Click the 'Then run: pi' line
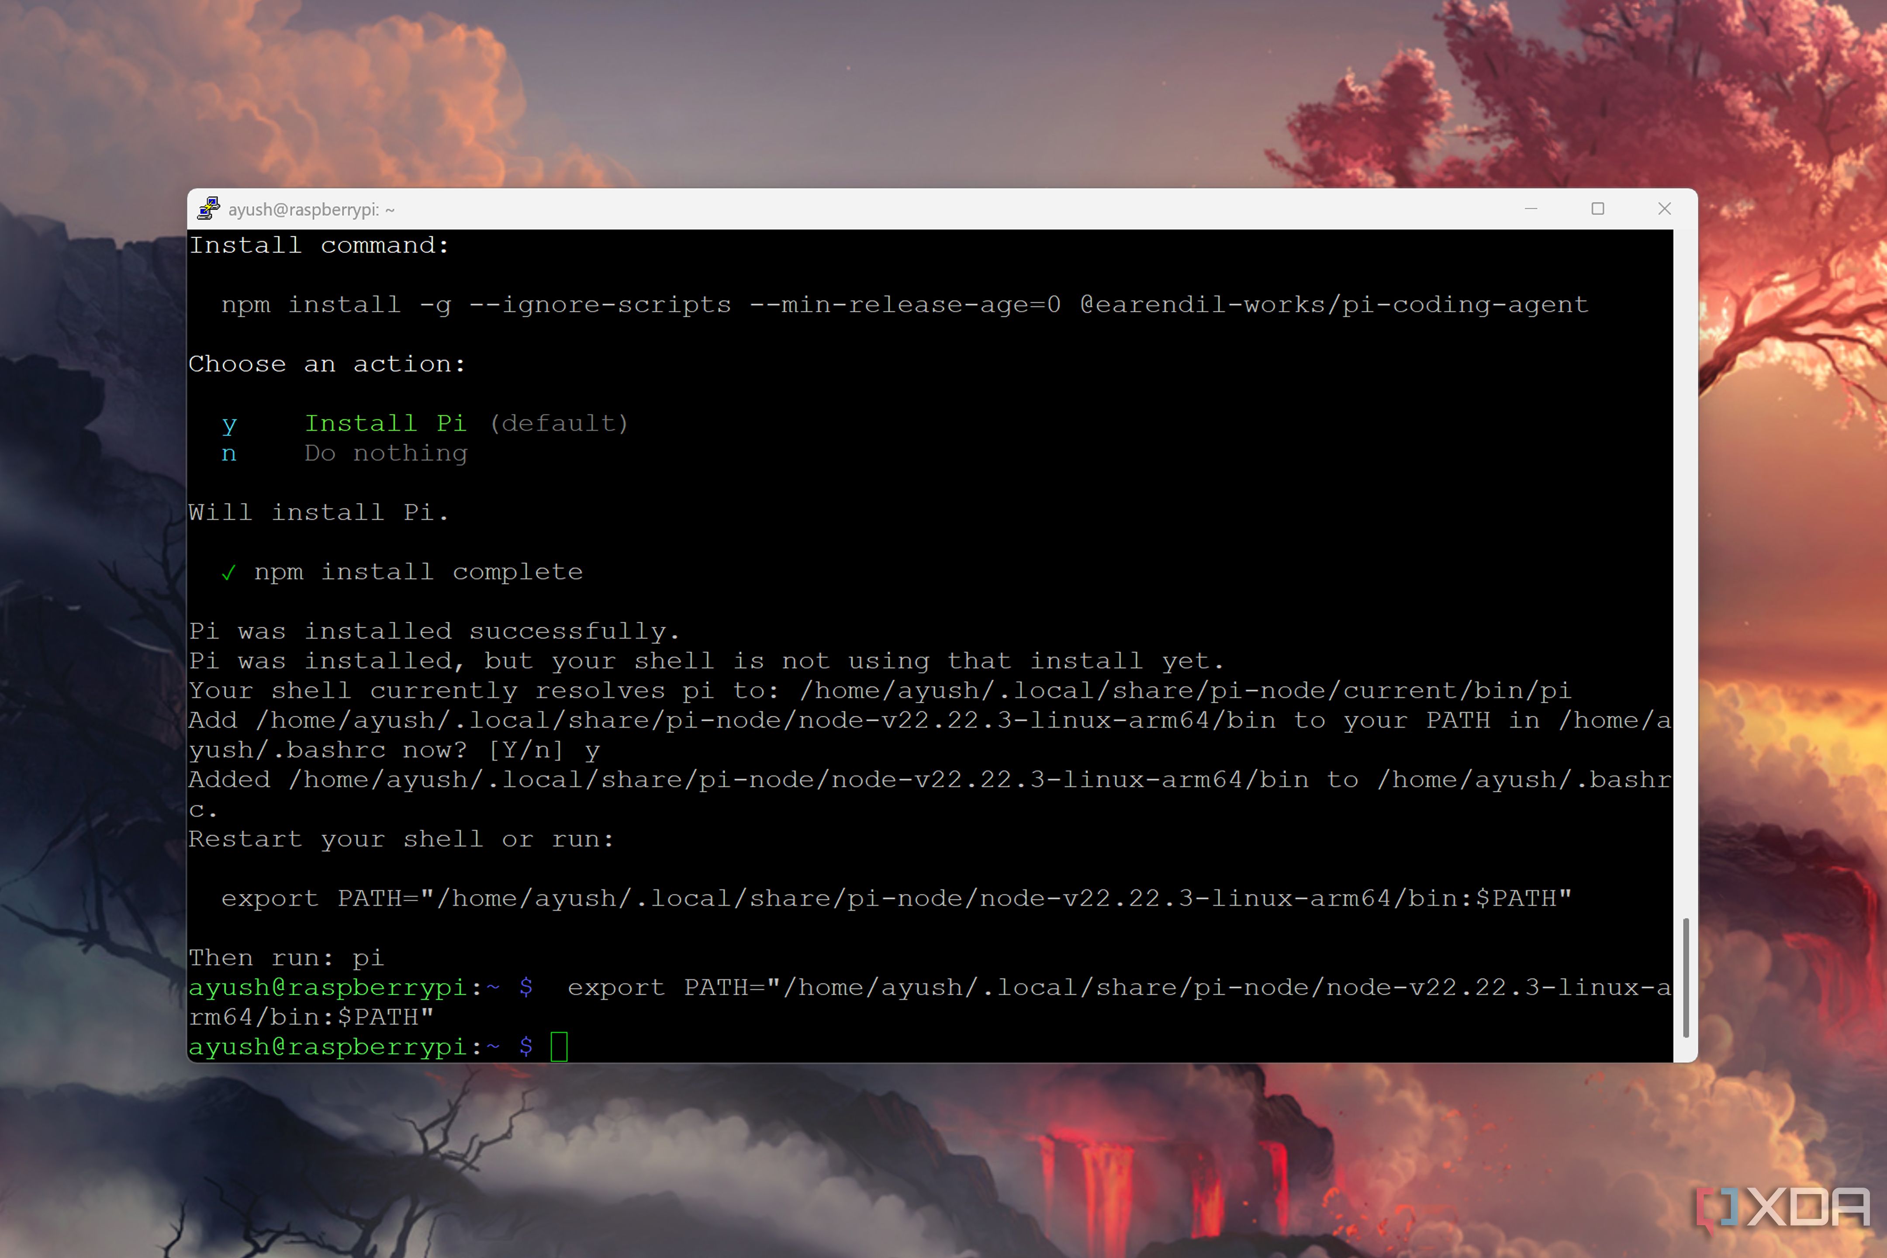This screenshot has height=1258, width=1887. [x=287, y=958]
